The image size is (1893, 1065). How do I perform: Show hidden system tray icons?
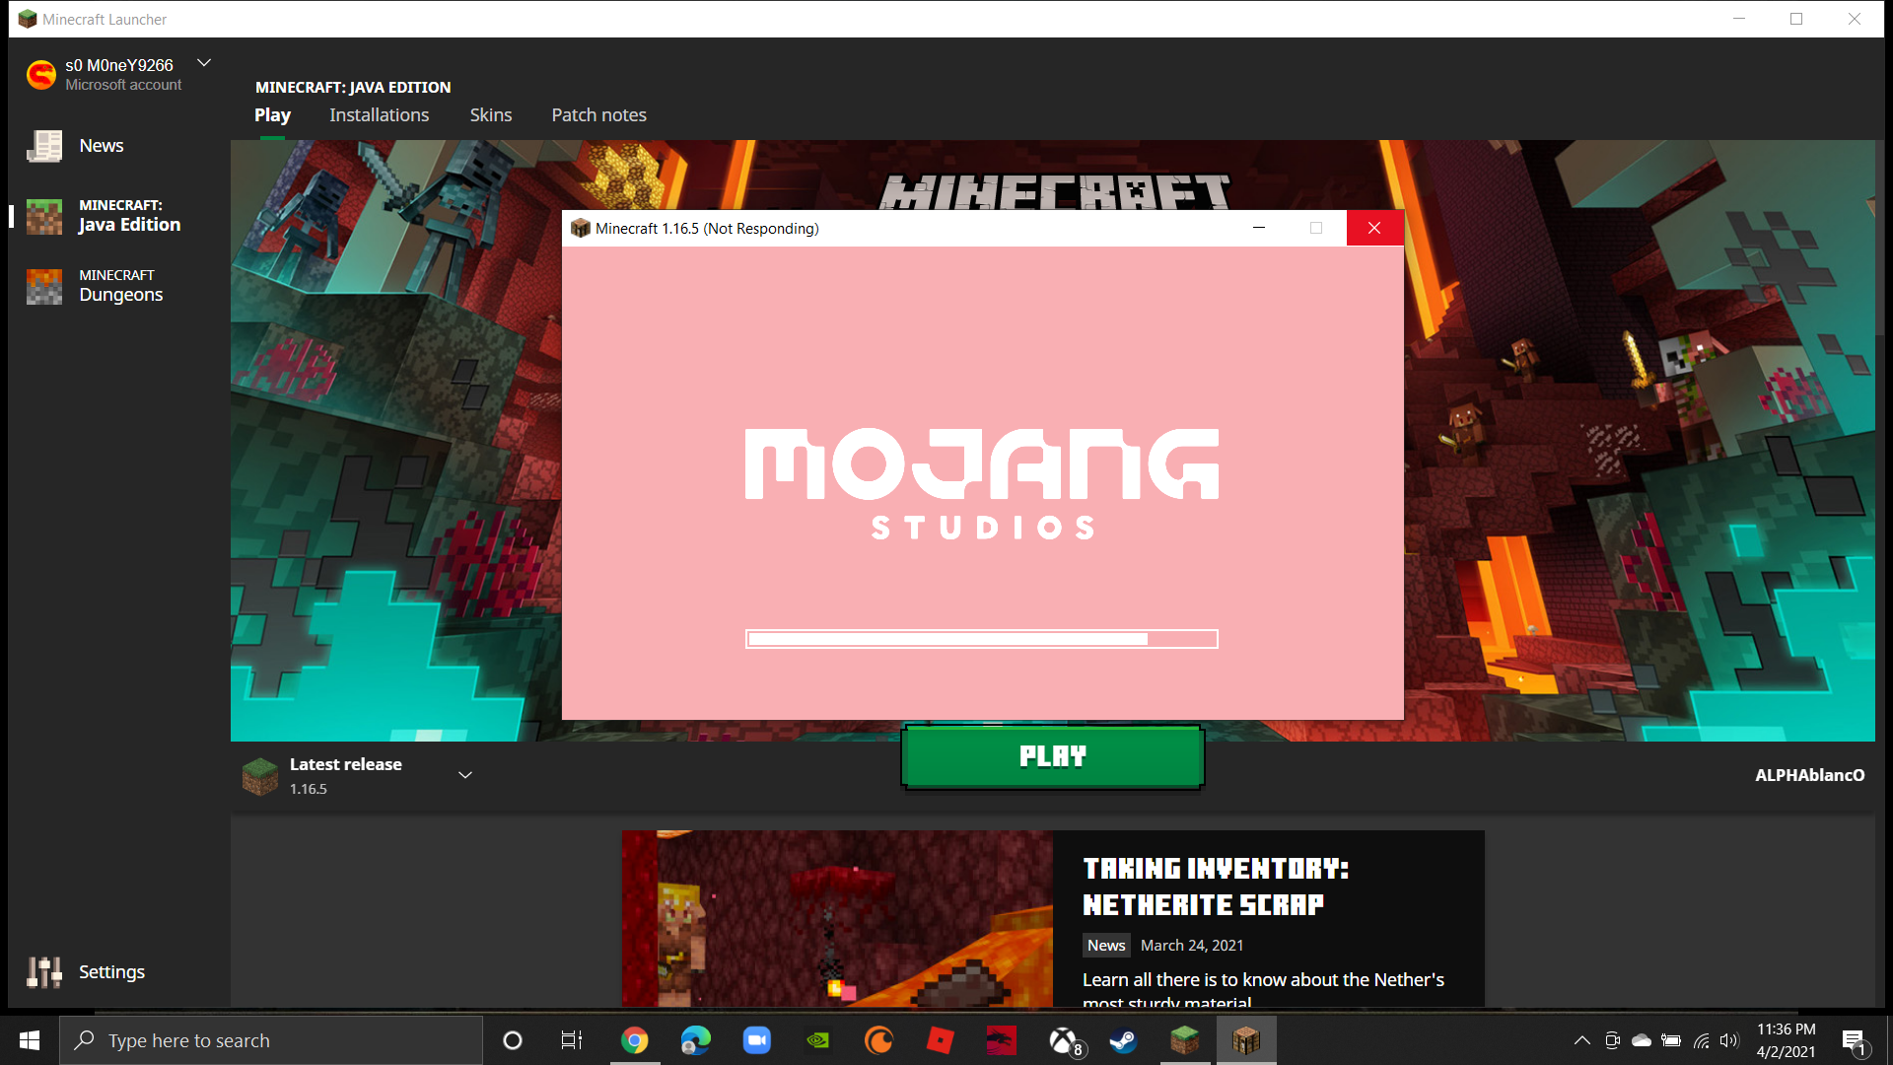[1581, 1040]
